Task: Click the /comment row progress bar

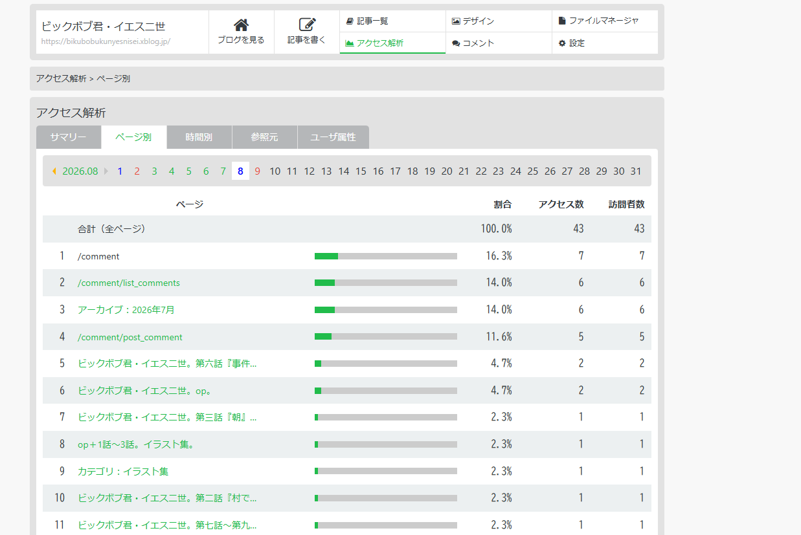Action: [x=386, y=256]
